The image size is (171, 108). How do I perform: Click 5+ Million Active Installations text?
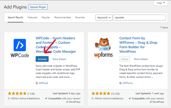pos(107,98)
